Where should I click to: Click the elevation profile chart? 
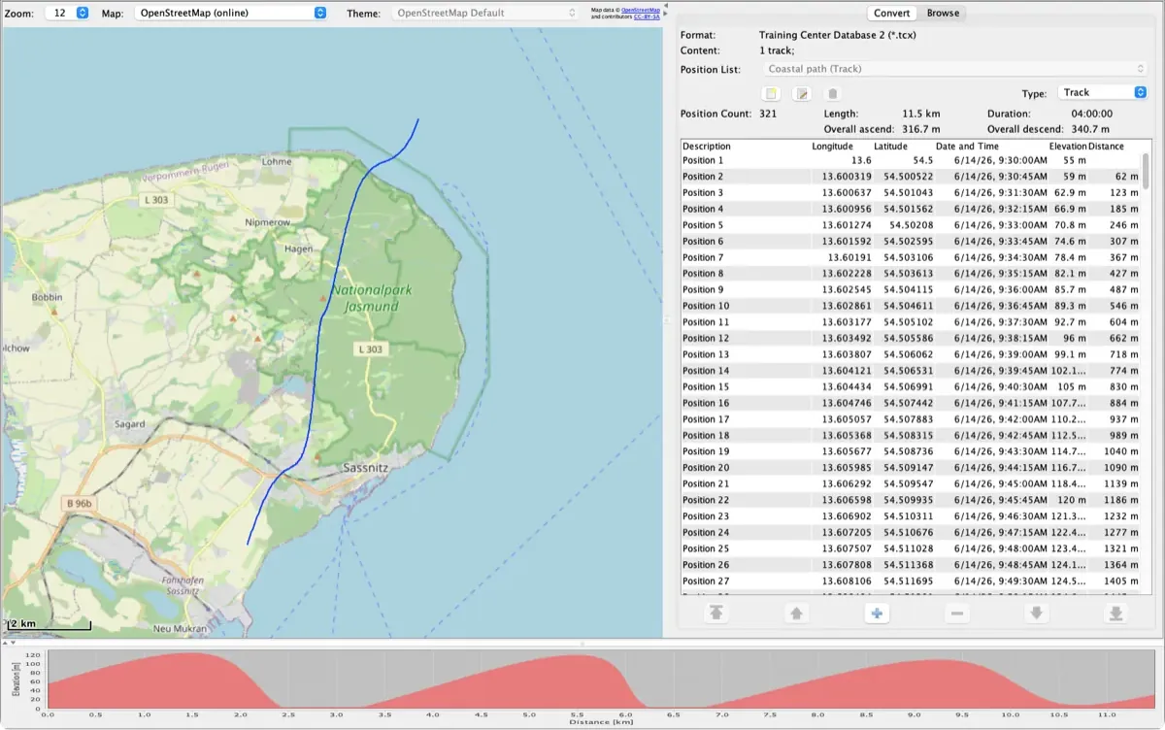pyautogui.click(x=602, y=680)
